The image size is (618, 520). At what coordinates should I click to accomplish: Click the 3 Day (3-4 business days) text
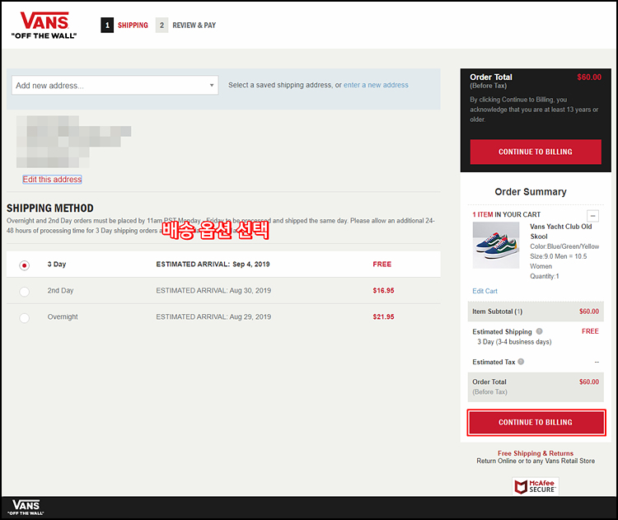(514, 342)
